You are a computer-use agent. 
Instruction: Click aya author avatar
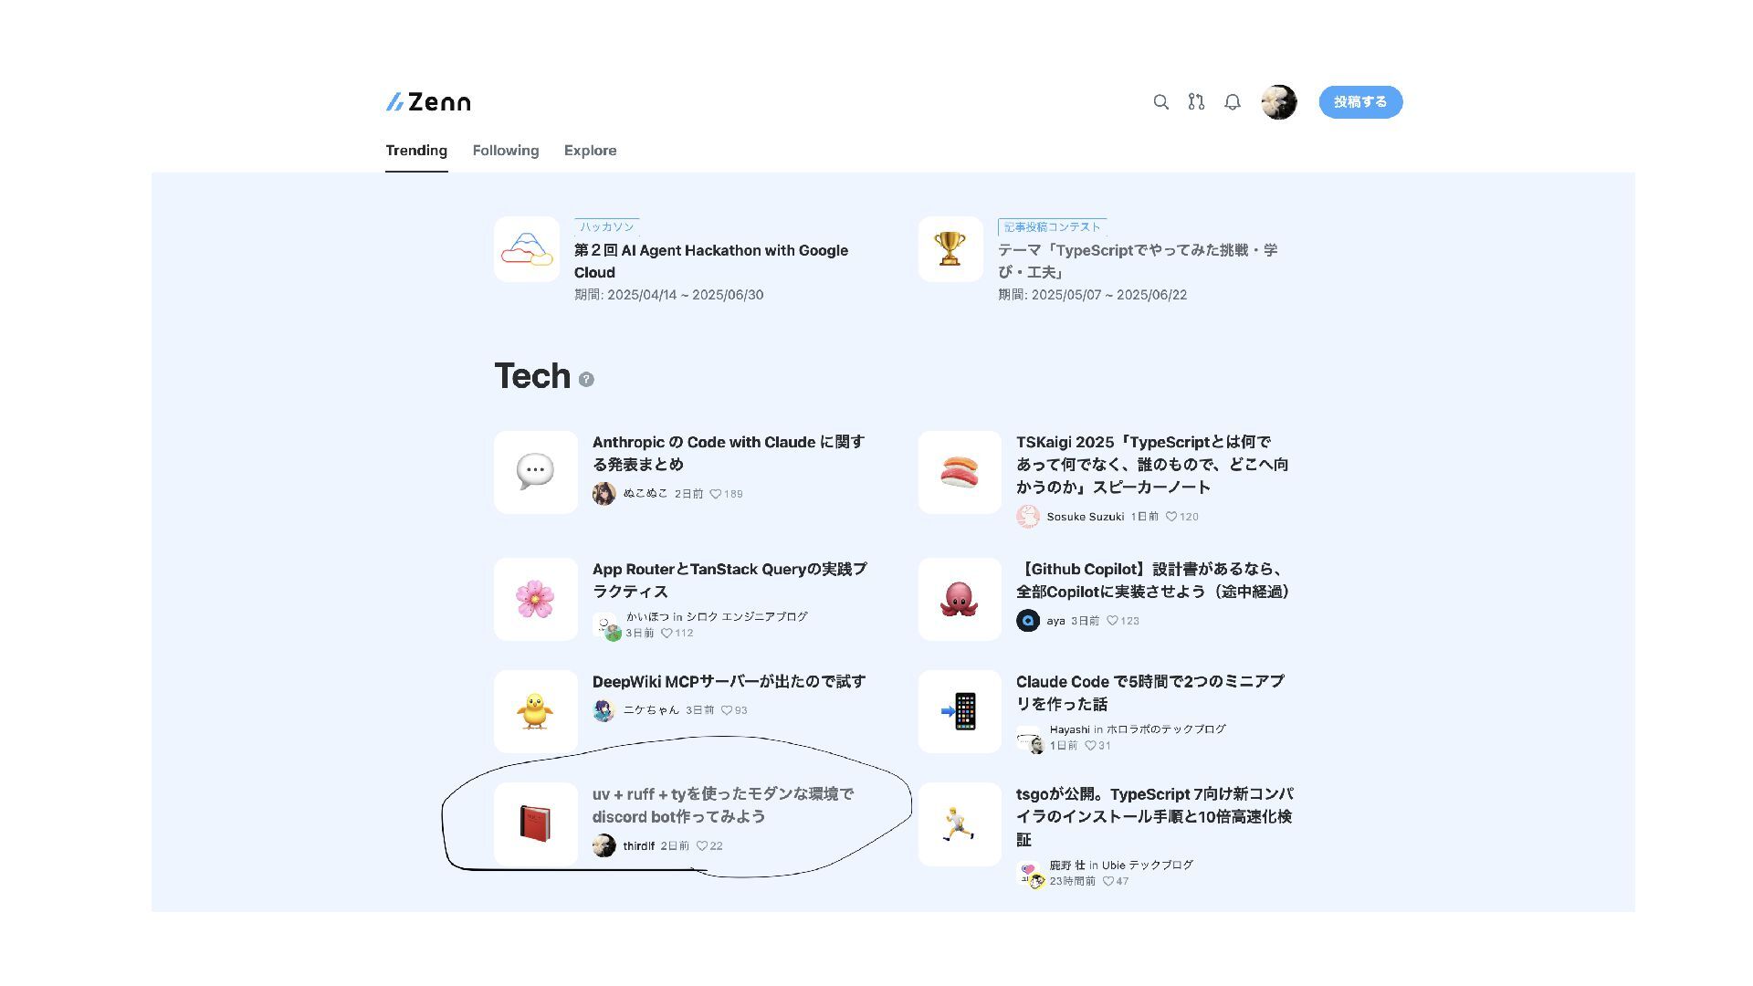tap(1028, 621)
